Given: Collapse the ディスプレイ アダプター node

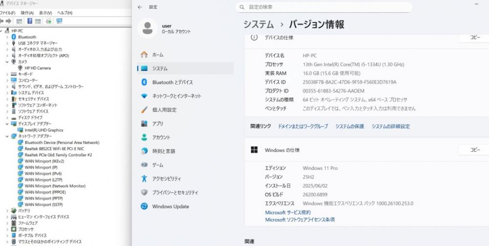Looking at the screenshot, I should point(7,123).
